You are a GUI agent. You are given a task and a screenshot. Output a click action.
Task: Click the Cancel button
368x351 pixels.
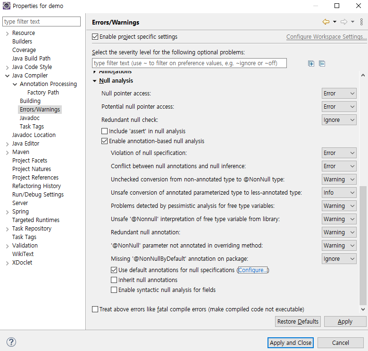(x=340, y=343)
